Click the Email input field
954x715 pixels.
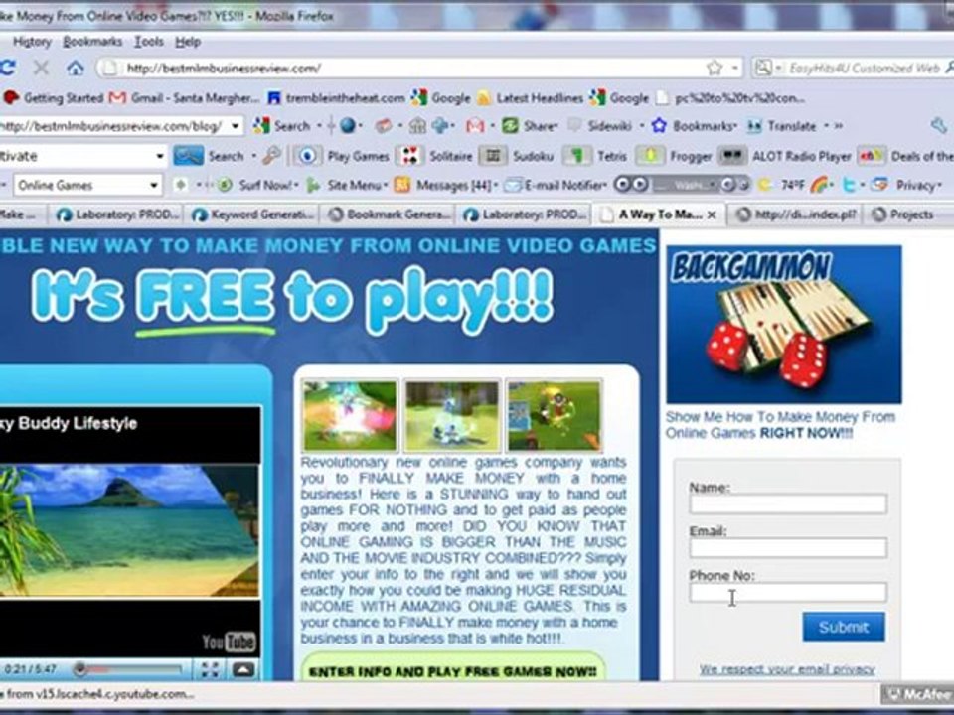point(788,548)
